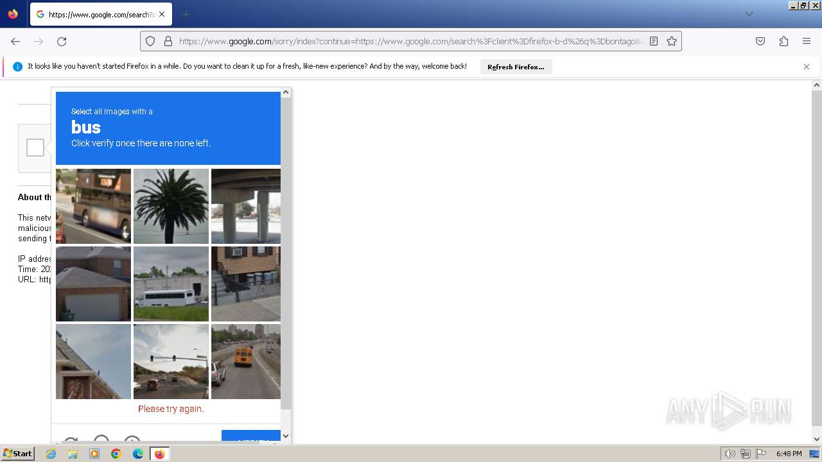Image resolution: width=822 pixels, height=462 pixels.
Task: Toggle reader view in the address bar
Action: click(x=654, y=41)
